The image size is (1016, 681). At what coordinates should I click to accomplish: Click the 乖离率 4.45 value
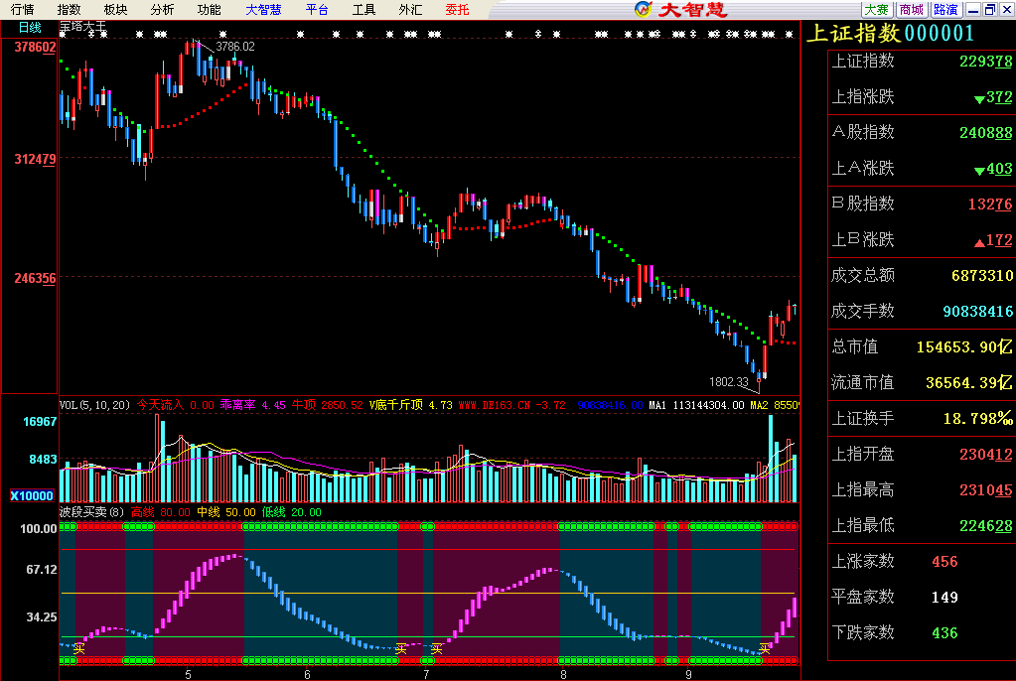coord(252,405)
